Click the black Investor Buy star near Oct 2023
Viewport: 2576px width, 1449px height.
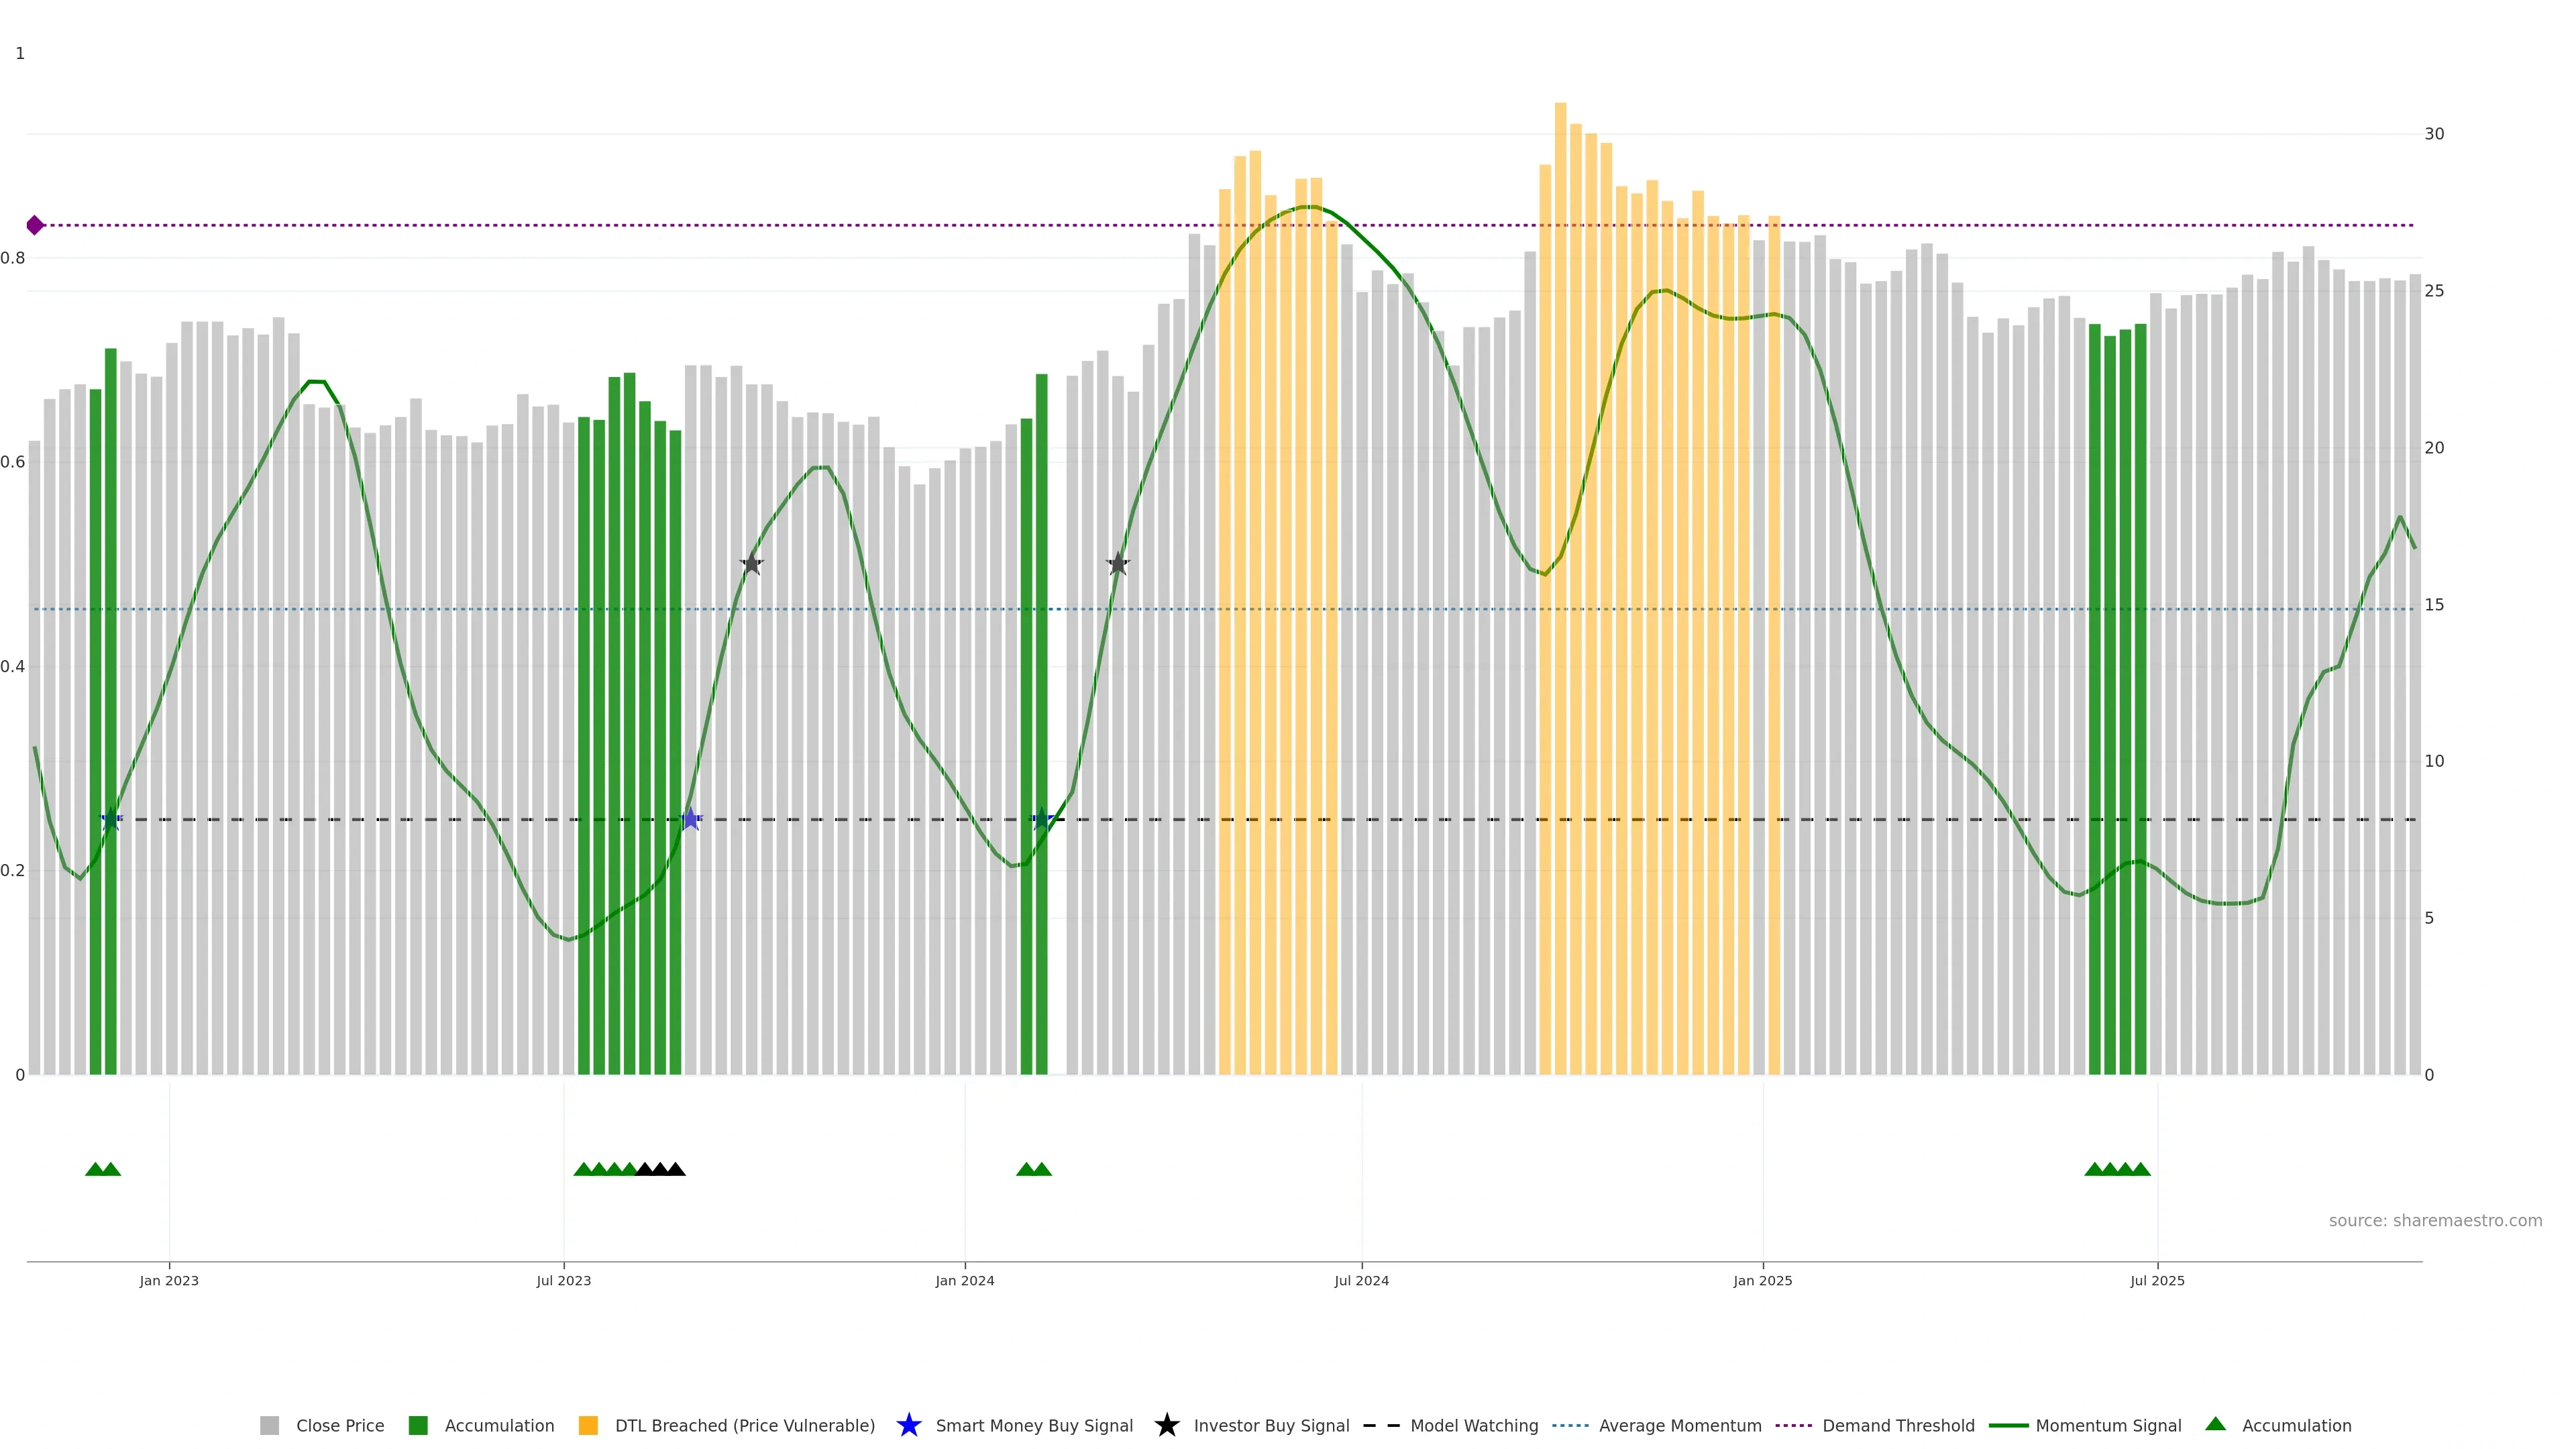pyautogui.click(x=752, y=564)
